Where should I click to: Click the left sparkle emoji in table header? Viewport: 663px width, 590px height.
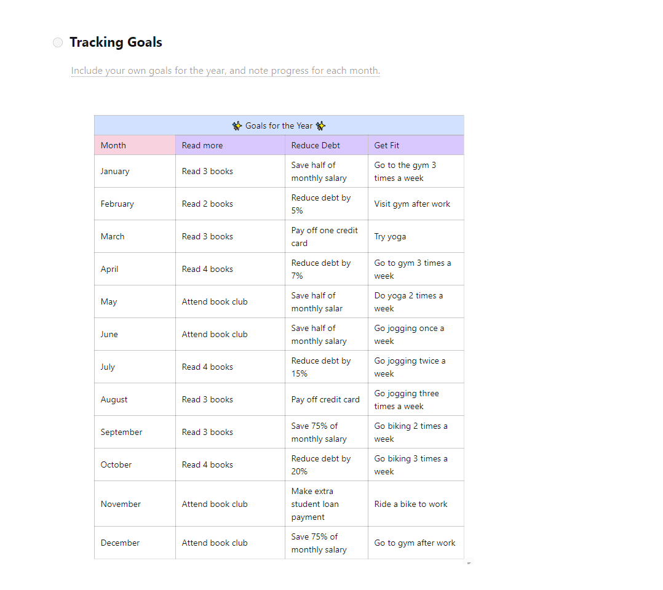[x=237, y=126]
